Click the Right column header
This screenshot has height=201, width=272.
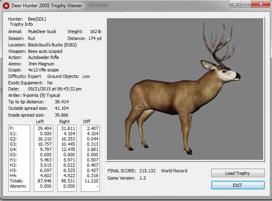(x=64, y=121)
